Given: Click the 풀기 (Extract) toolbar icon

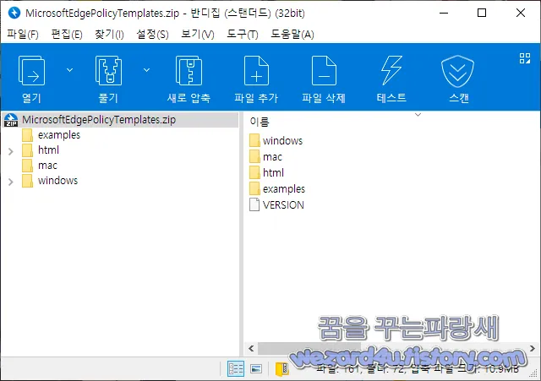Looking at the screenshot, I should click(108, 71).
